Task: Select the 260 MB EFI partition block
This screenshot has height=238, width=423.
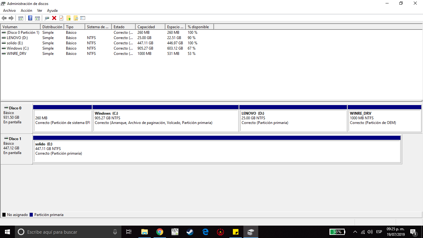Action: click(x=63, y=118)
